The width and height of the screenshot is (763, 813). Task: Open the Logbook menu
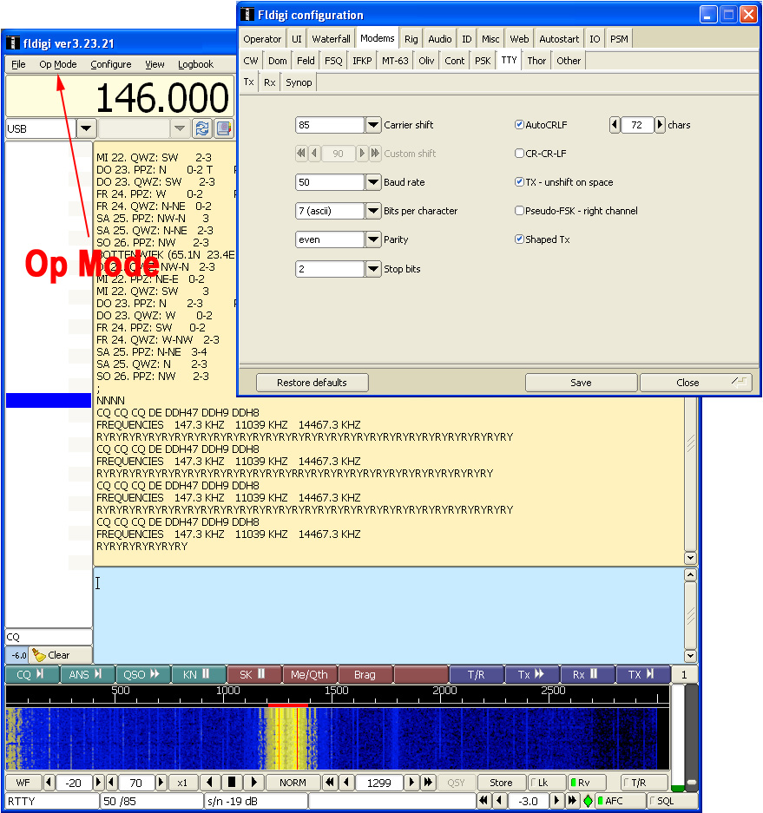click(x=195, y=64)
